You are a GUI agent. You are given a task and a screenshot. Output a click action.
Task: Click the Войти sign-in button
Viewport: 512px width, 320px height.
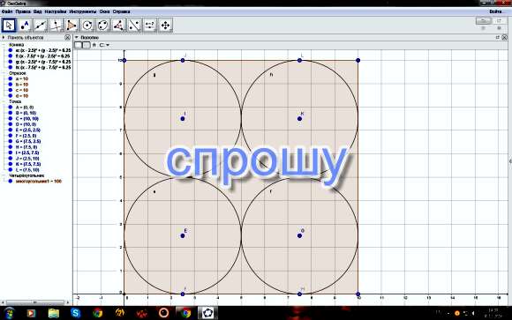click(x=495, y=11)
